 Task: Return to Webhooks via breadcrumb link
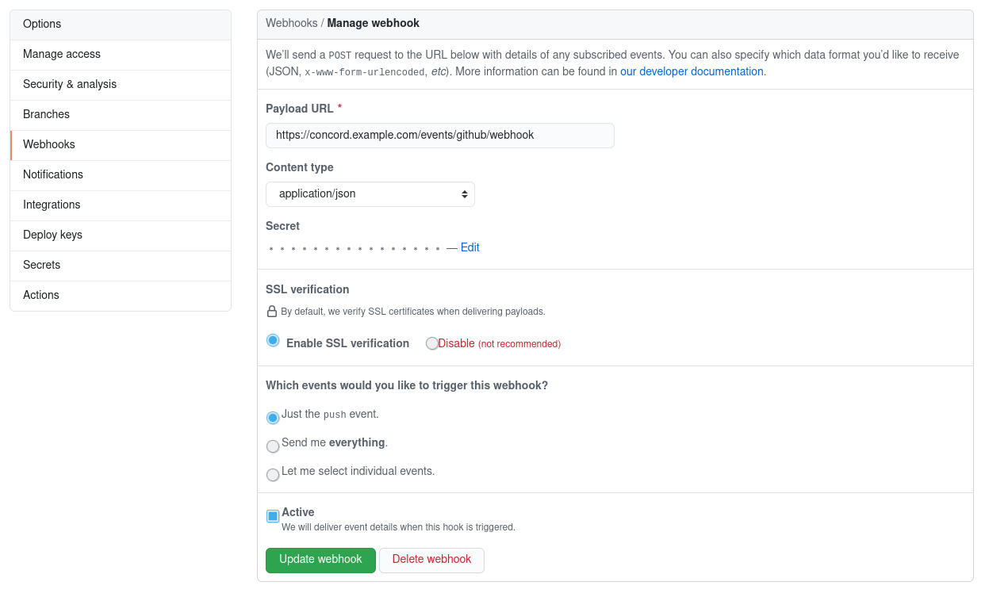click(x=291, y=23)
